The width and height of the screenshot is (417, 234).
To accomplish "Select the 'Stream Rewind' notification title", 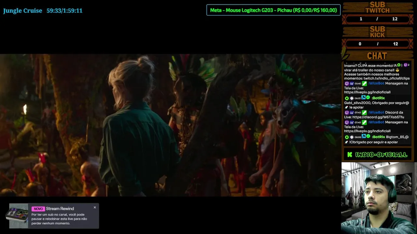I will tap(60, 209).
